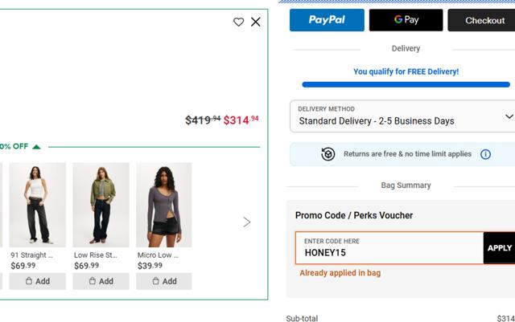Screen dimensions: 515x322
Task: Click the free returns circular icon
Action: [328, 154]
